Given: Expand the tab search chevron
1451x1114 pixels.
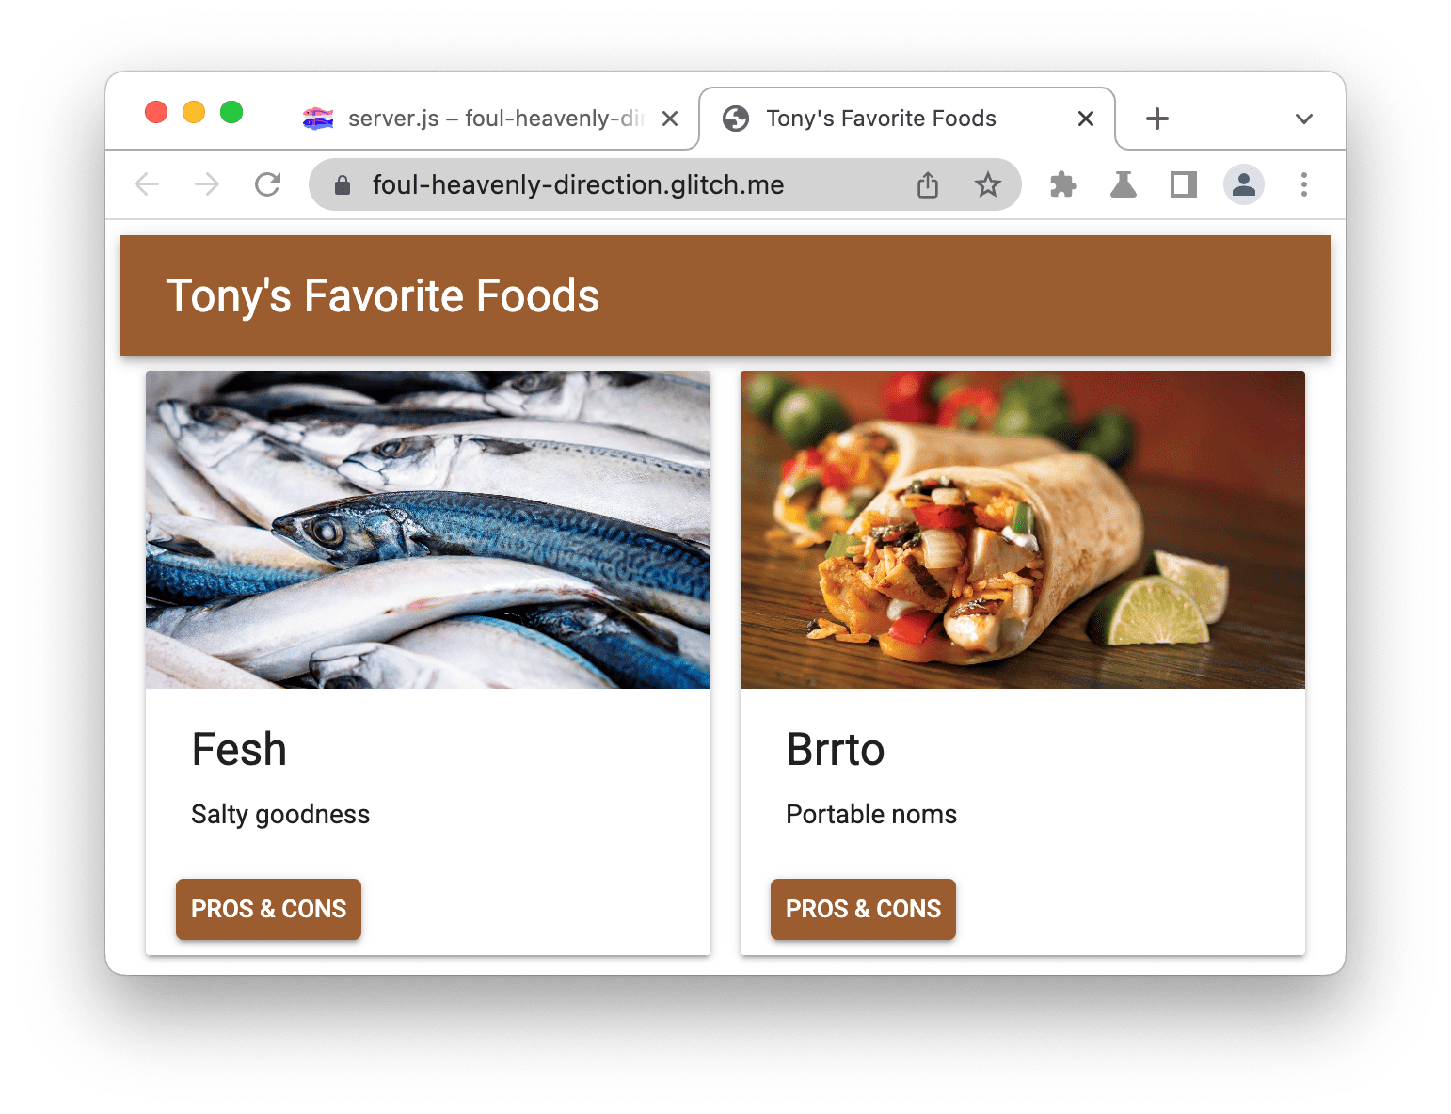Looking at the screenshot, I should click(1304, 119).
